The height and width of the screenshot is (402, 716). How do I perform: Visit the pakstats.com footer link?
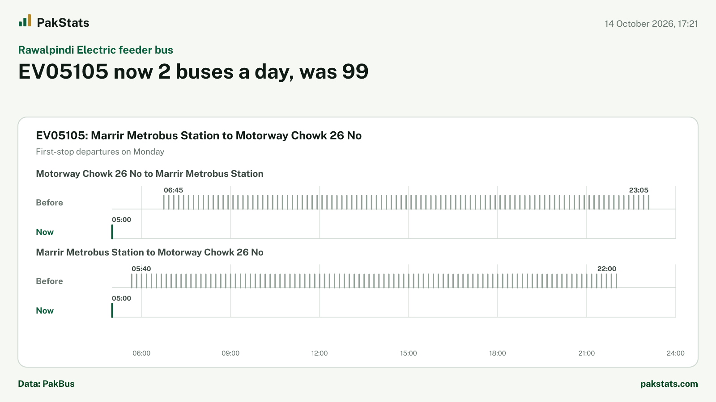(669, 384)
